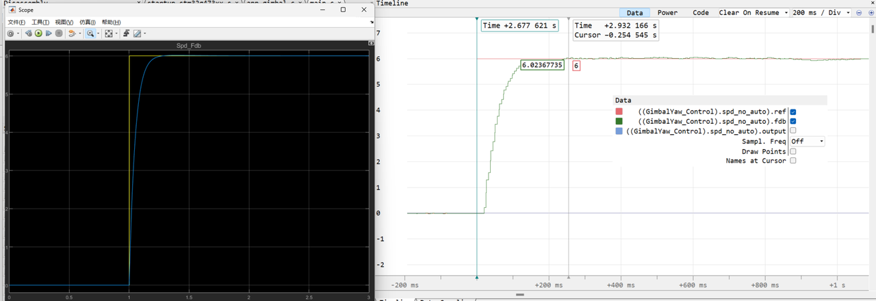Close the Timeline panel with small x
This screenshot has height=301, width=876.
pos(872,3)
